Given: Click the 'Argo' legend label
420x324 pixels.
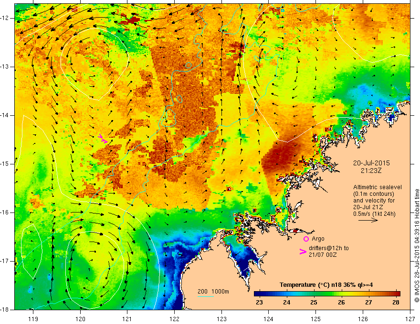Looking at the screenshot, I should 318,239.
